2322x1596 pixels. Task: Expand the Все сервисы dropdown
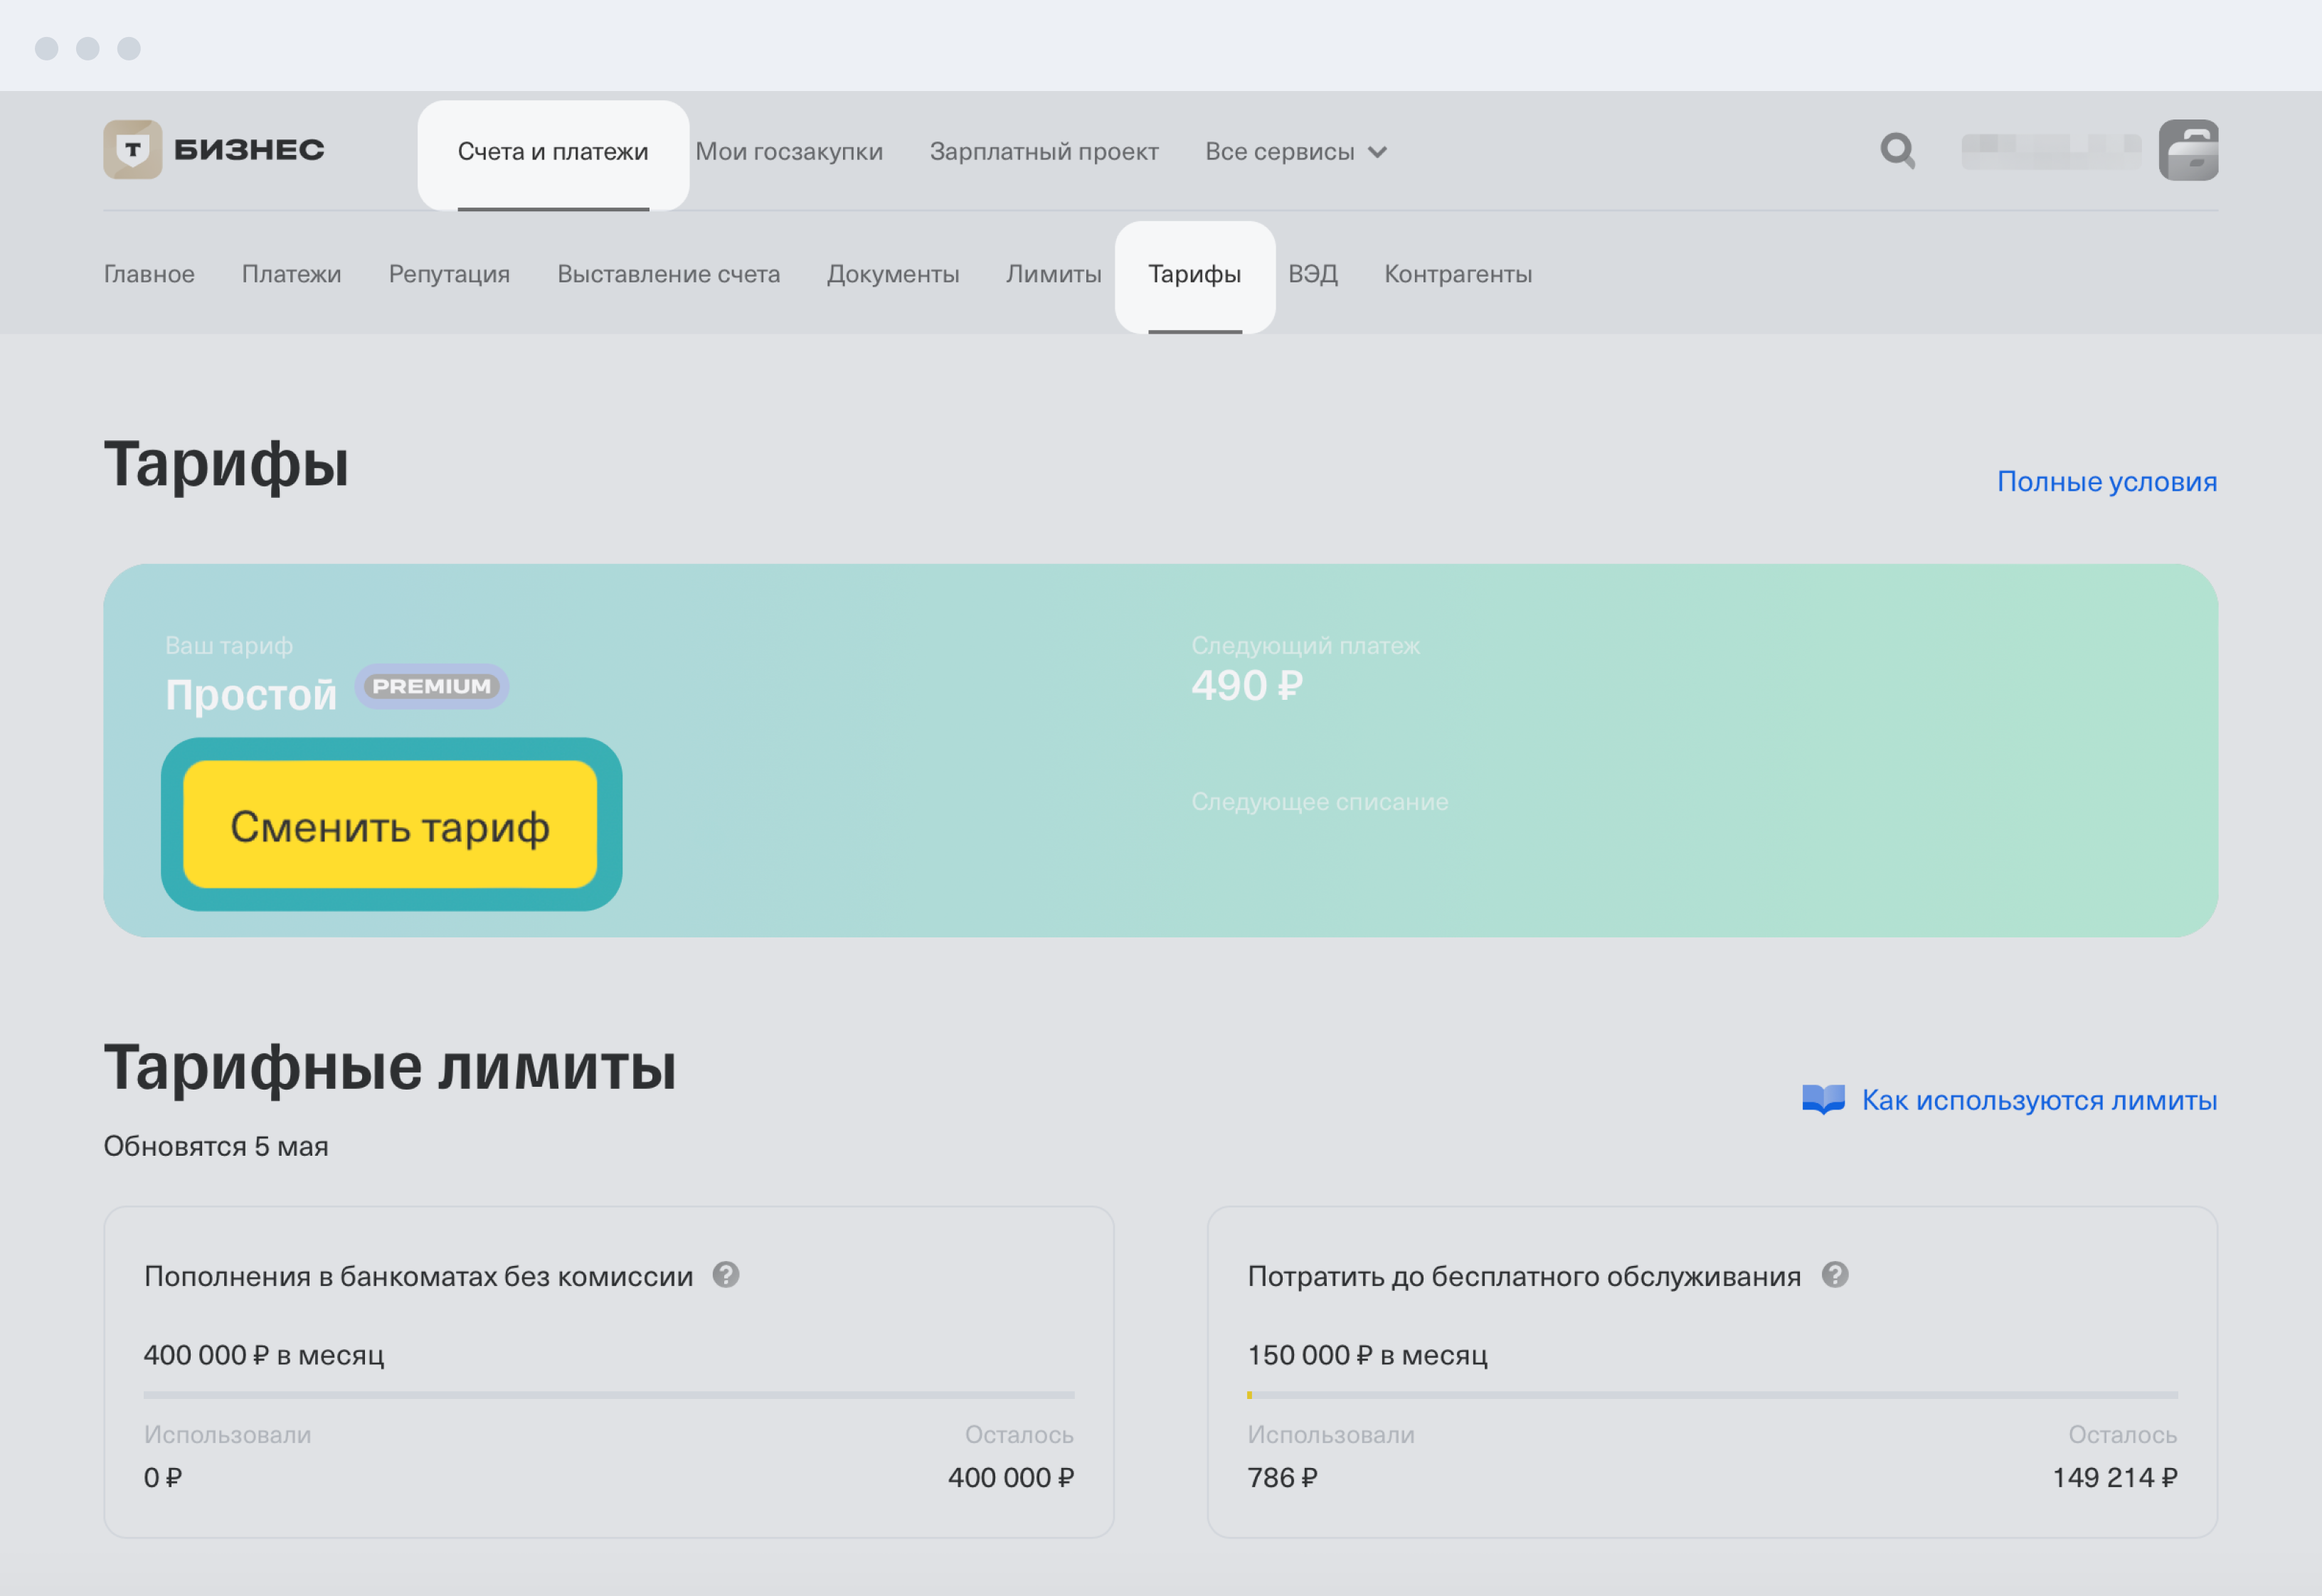[x=1296, y=152]
